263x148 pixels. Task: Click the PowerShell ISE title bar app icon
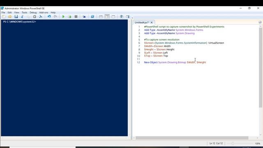(x=2, y=8)
